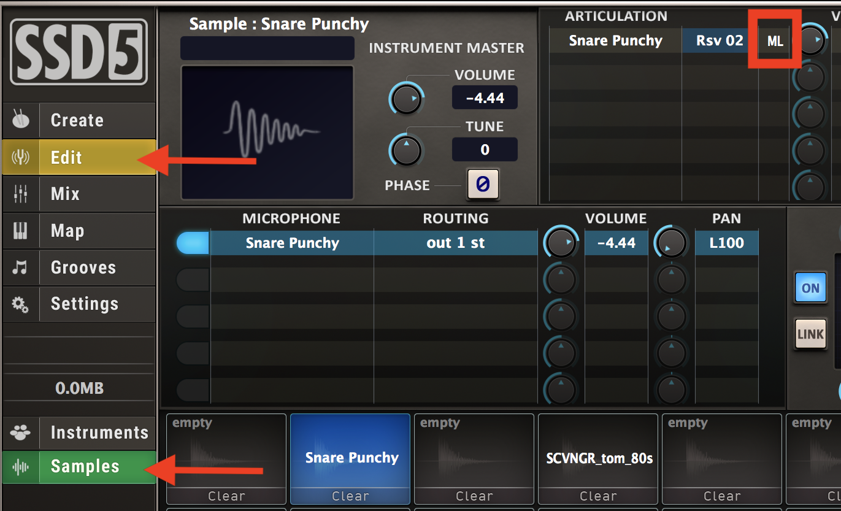Adjust the Snare Punchy microphone pan knob
The image size is (841, 511).
(x=671, y=243)
